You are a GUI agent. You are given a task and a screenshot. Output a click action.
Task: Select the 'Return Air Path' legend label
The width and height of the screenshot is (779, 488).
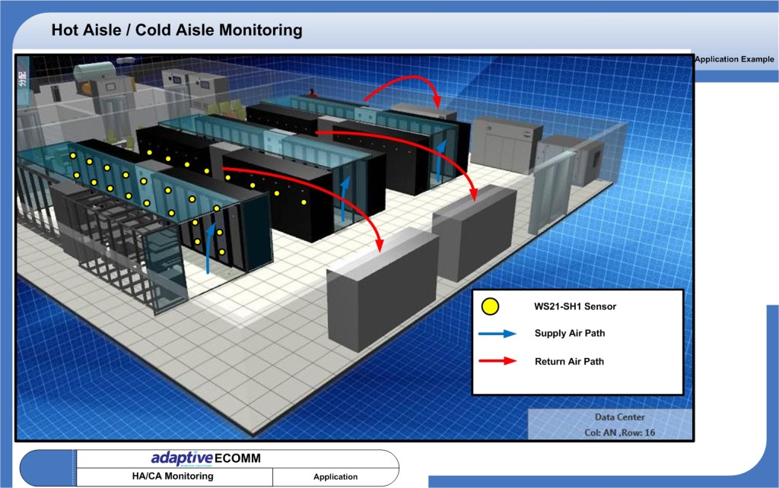[x=569, y=361]
